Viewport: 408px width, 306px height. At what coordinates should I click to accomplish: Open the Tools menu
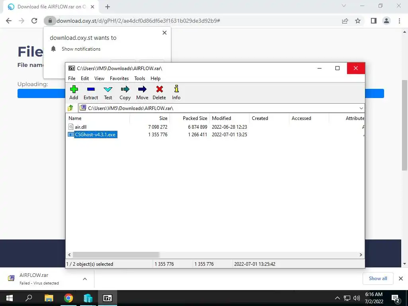(x=140, y=78)
